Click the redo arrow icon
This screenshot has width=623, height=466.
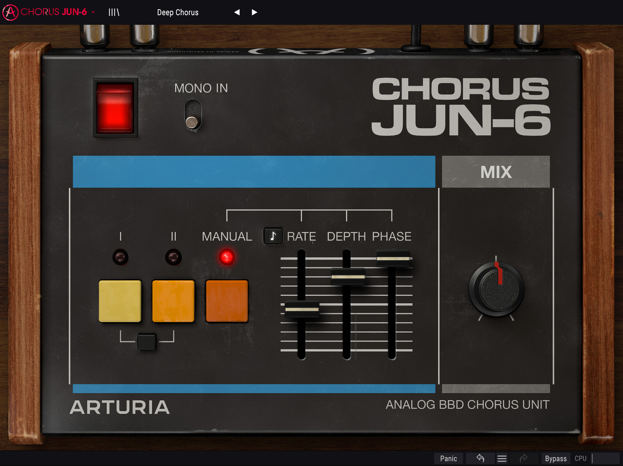[523, 459]
